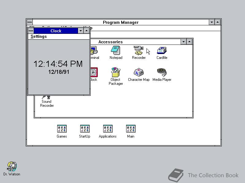This screenshot has width=245, height=183.
Task: Open the Settings menu in Clock
Action: click(39, 36)
